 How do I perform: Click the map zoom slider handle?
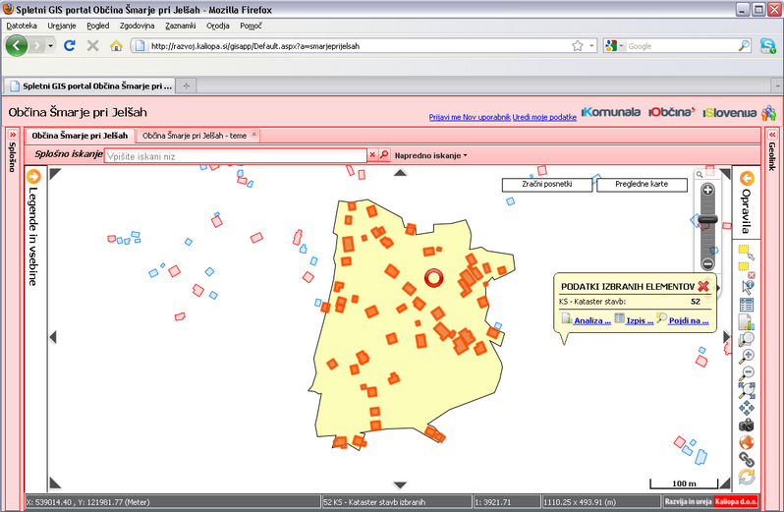pyautogui.click(x=707, y=218)
